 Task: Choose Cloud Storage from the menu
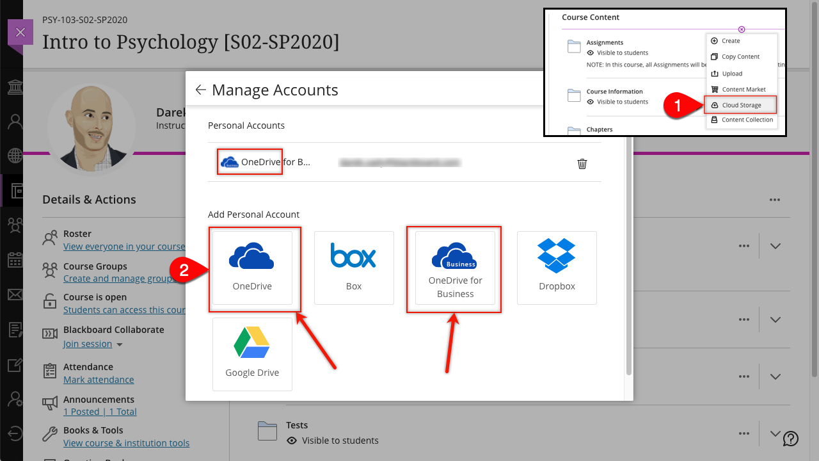741,105
